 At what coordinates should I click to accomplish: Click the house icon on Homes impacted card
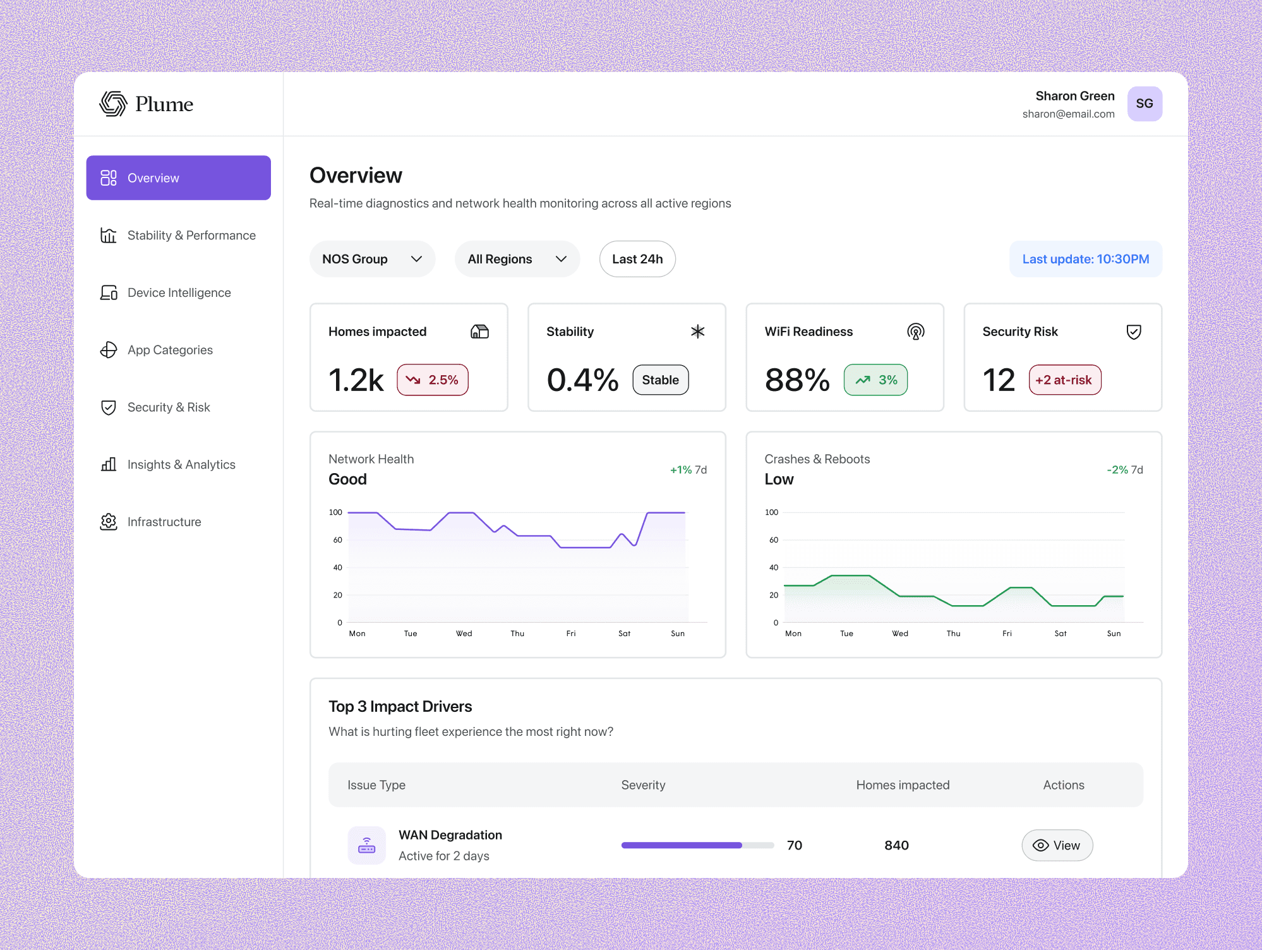click(479, 332)
